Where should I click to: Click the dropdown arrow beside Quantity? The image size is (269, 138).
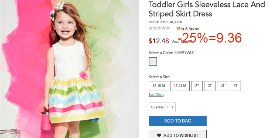pos(173,107)
